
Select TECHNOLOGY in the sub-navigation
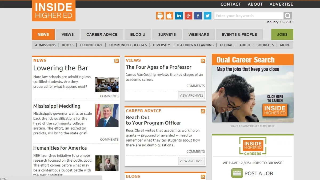click(x=91, y=45)
